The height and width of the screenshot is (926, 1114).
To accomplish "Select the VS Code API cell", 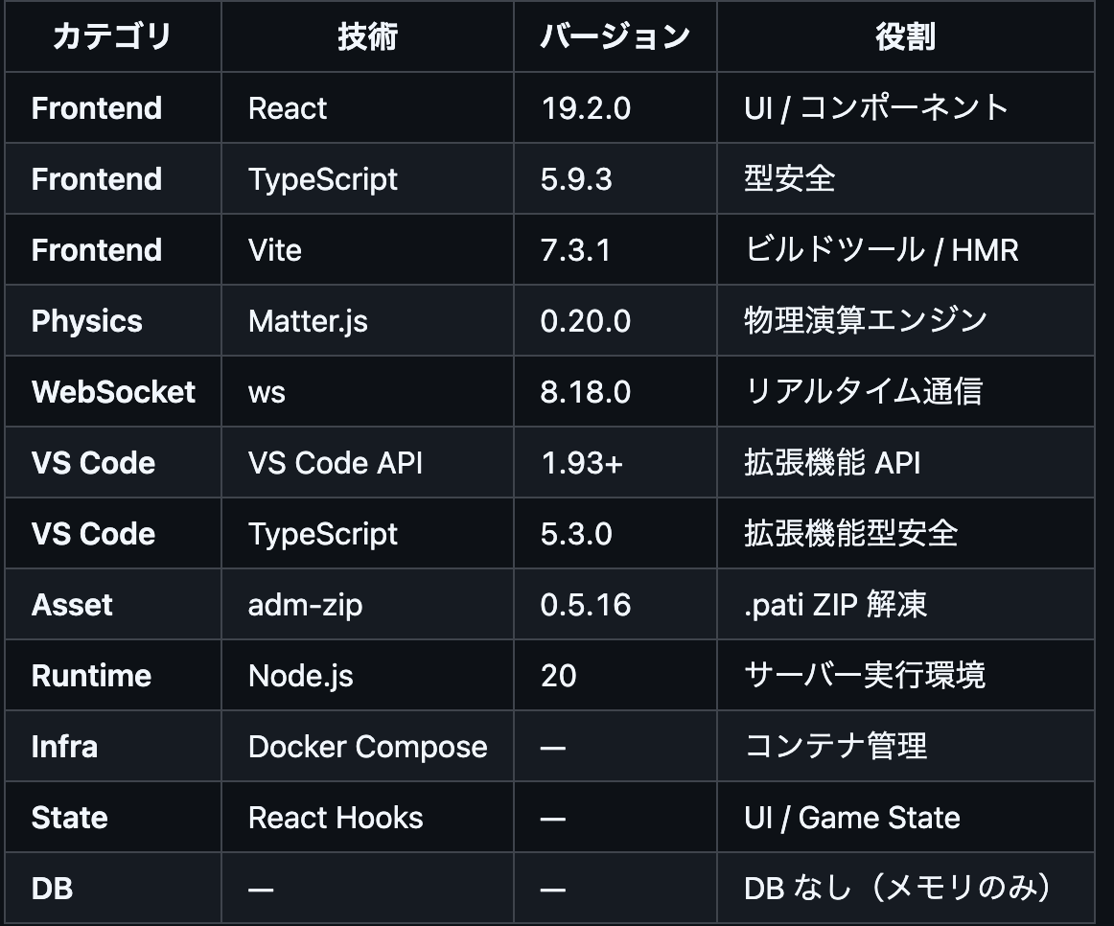I will (x=336, y=463).
